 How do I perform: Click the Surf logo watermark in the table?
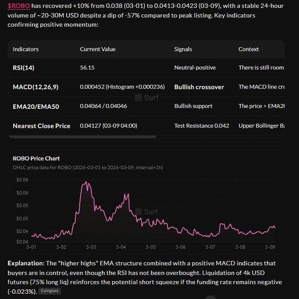tap(147, 97)
